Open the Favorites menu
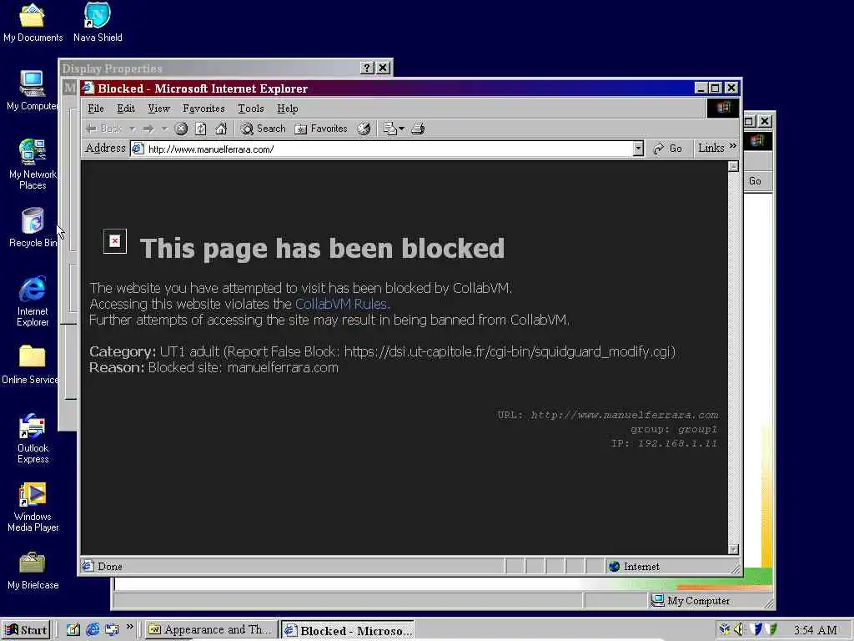The image size is (854, 641). (x=203, y=109)
